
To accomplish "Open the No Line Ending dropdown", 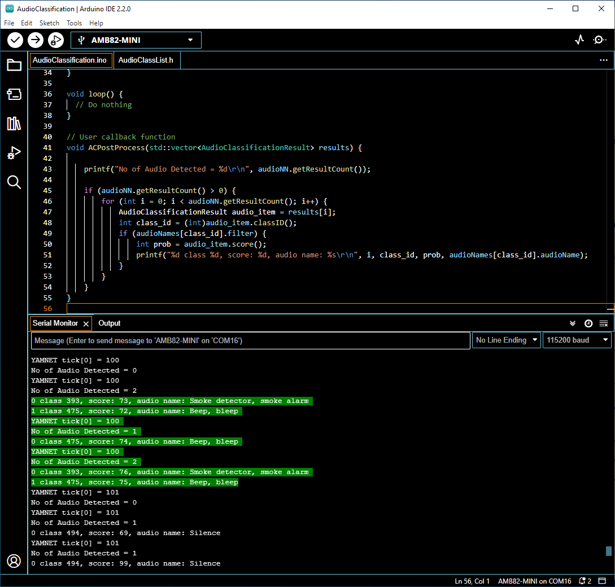I will (x=506, y=340).
